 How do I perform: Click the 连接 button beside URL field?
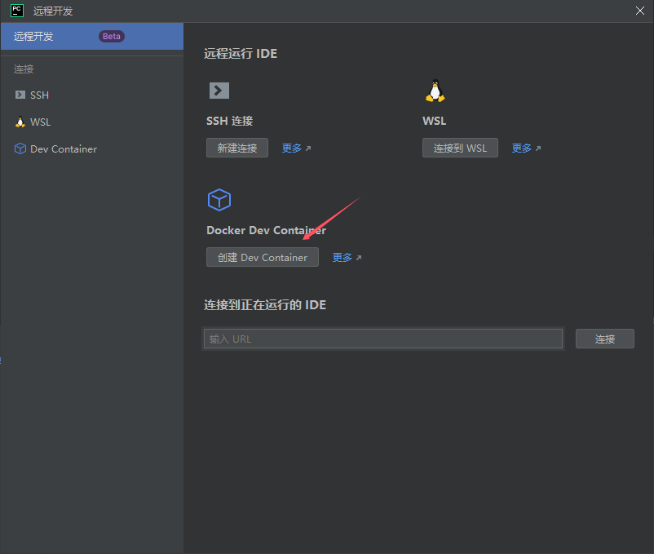(605, 339)
